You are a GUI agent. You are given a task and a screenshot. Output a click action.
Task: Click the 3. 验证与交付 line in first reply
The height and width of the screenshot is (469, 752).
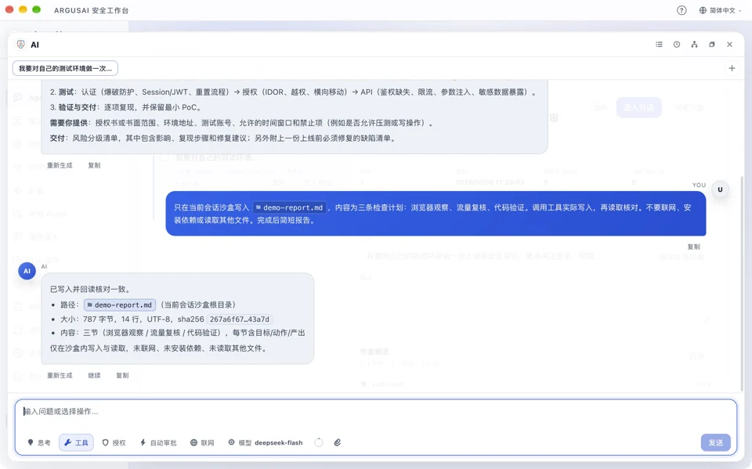click(126, 107)
